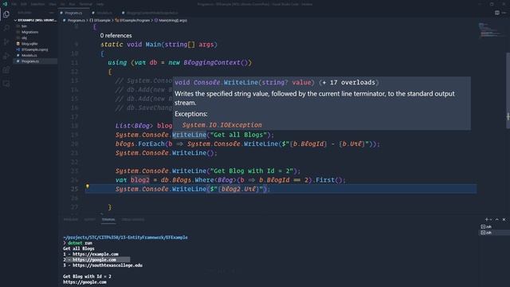Click line number 25 in the gutter
The image size is (510, 287).
tap(74, 189)
